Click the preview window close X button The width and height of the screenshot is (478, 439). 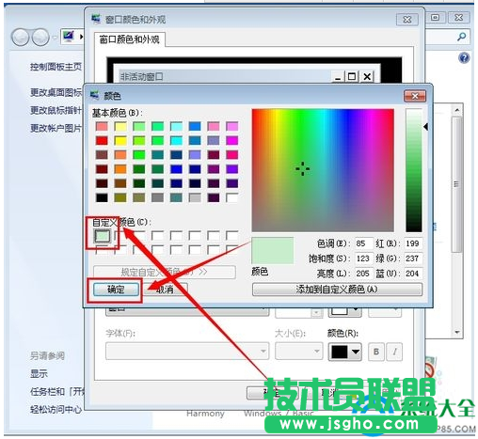click(x=367, y=76)
